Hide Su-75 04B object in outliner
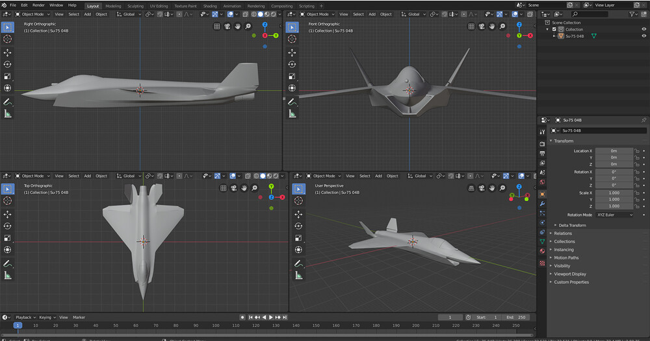This screenshot has width=650, height=341. coord(643,36)
